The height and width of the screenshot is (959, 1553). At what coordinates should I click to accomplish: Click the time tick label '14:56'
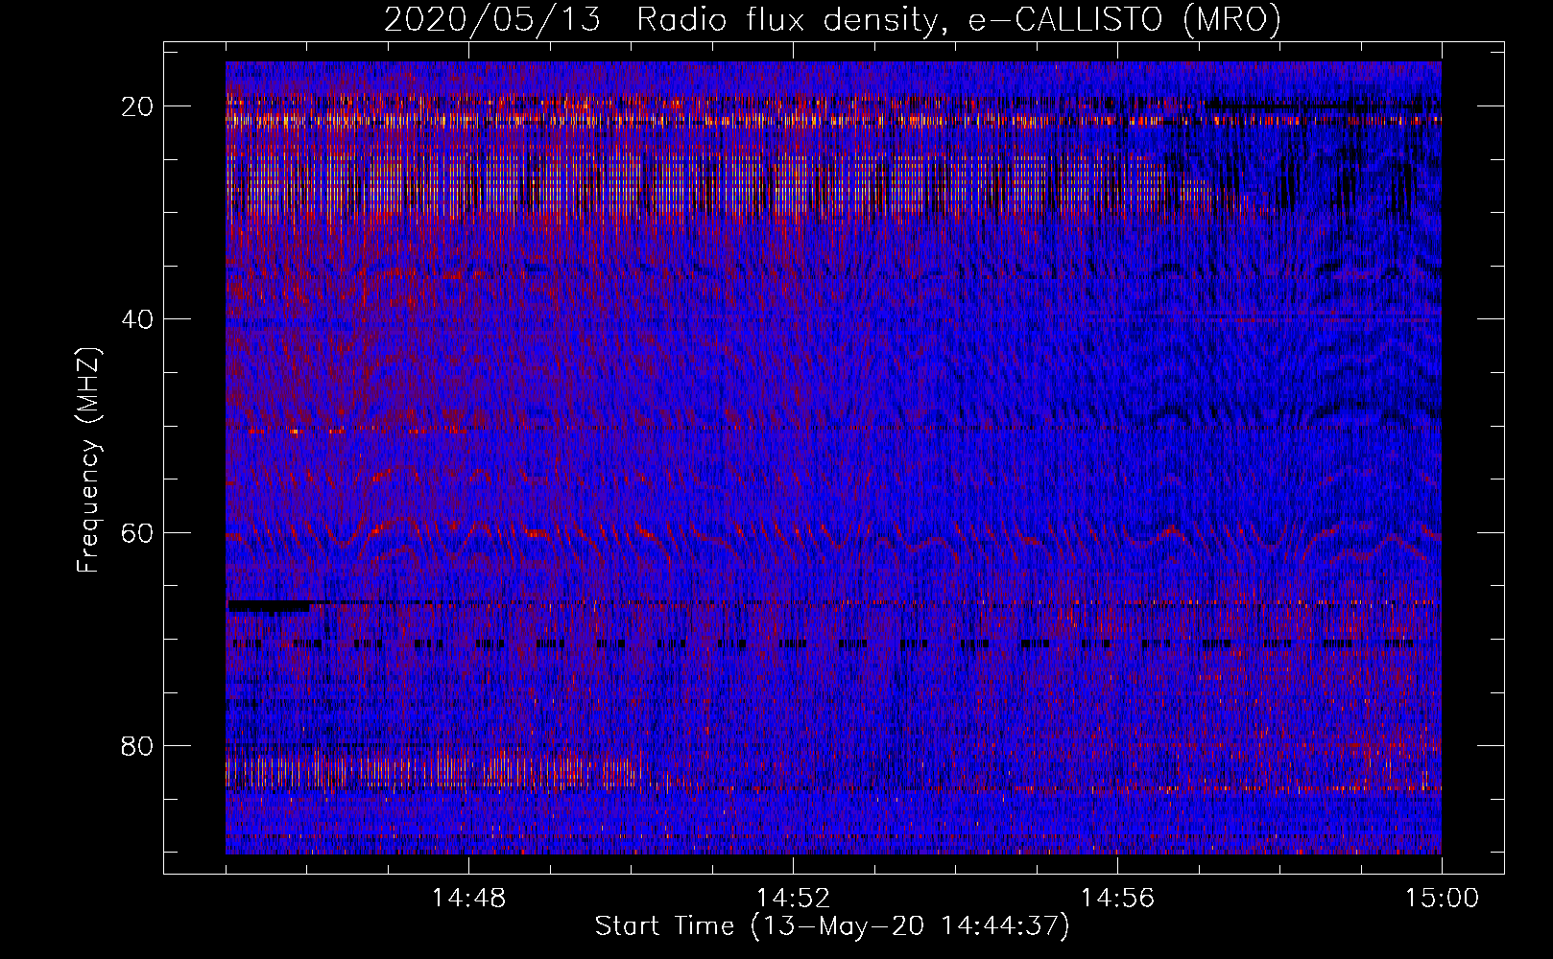tap(1117, 899)
